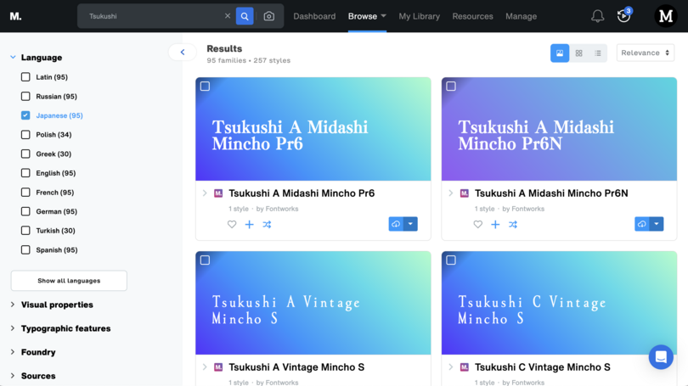Image resolution: width=688 pixels, height=386 pixels.
Task: Toggle the Russian language checkbox
Action: click(25, 97)
